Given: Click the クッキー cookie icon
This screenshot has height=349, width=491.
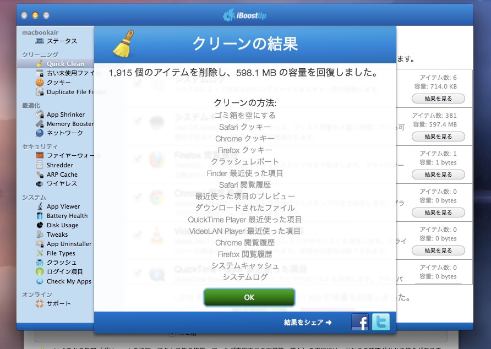Looking at the screenshot, I should 40,83.
